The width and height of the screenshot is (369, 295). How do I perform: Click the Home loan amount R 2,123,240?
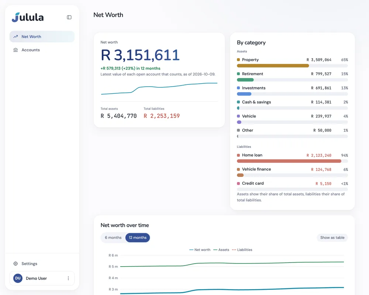(x=319, y=155)
